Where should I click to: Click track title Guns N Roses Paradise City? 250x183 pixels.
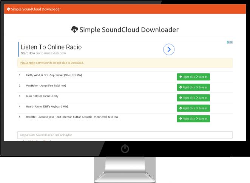[42, 96]
